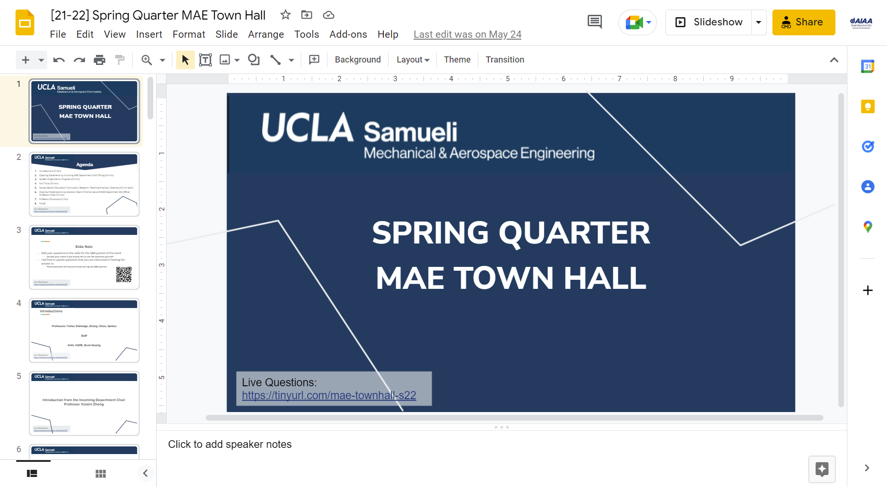Insert a shape
This screenshot has height=487, width=887.
254,60
